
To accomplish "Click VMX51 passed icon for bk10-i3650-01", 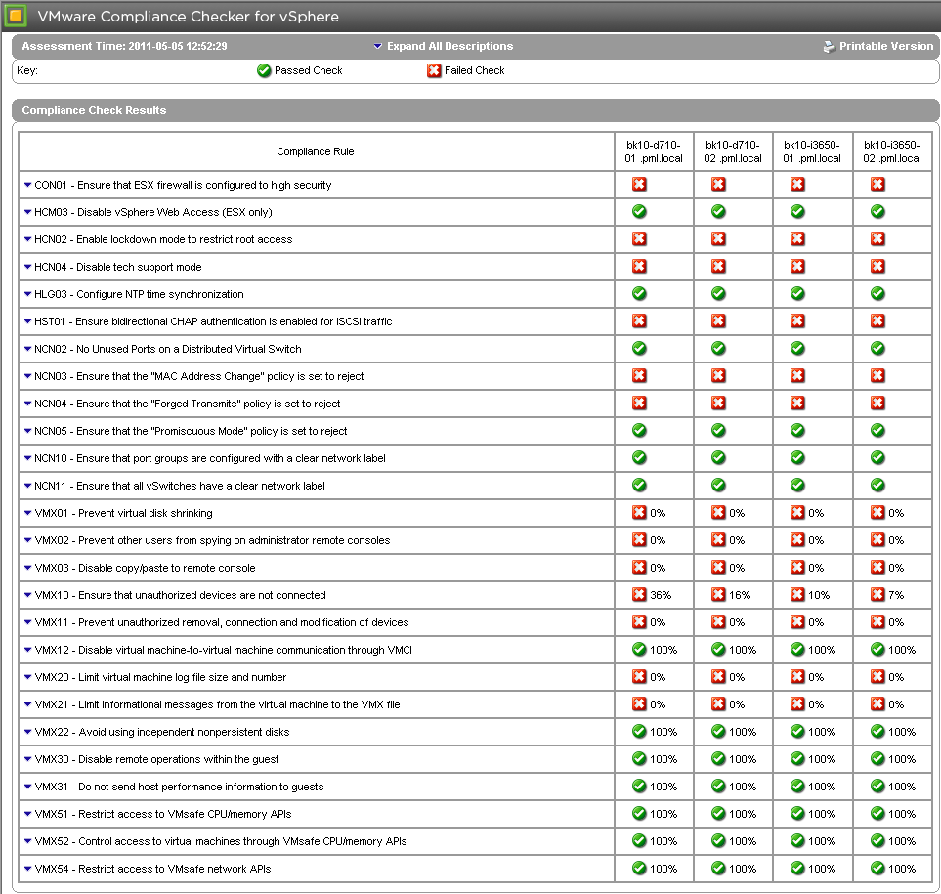I will click(x=797, y=814).
